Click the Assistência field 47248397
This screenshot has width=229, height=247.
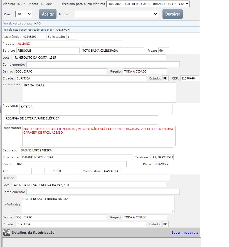click(x=34, y=37)
